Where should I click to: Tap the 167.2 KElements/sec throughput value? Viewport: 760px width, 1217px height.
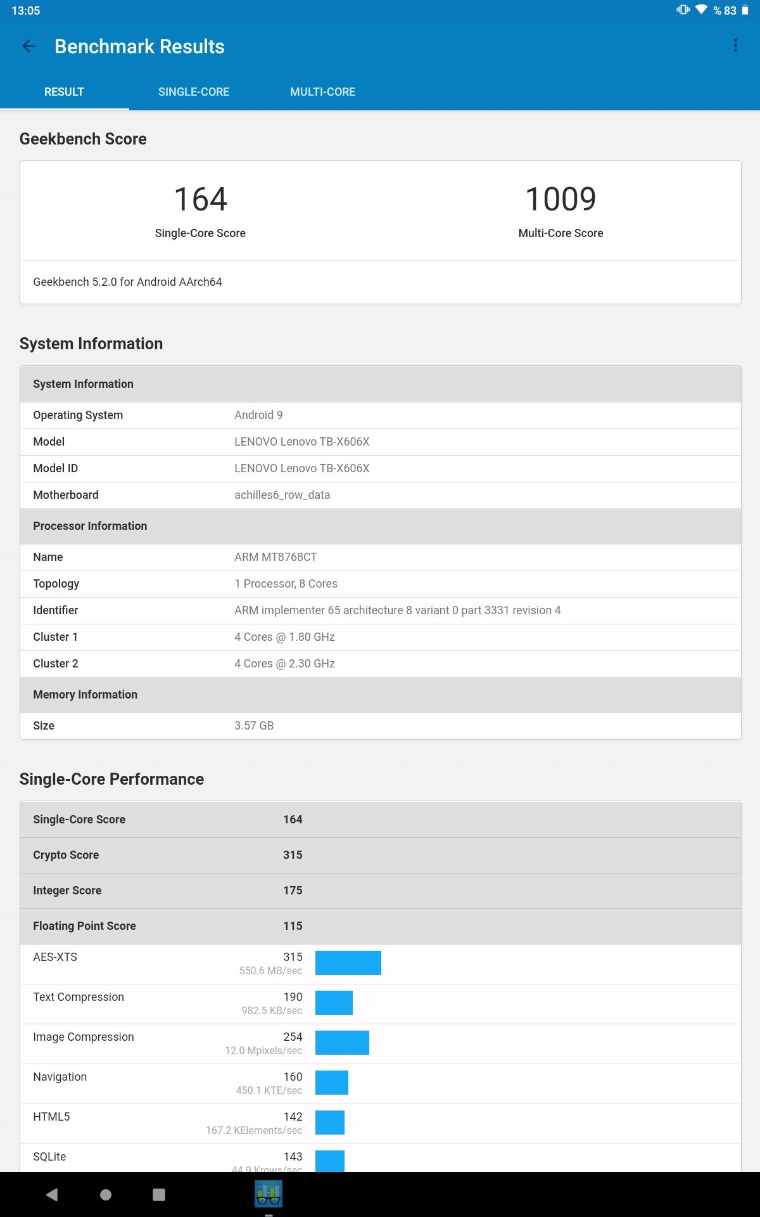pyautogui.click(x=254, y=1131)
